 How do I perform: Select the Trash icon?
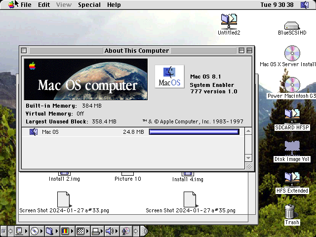290,211
